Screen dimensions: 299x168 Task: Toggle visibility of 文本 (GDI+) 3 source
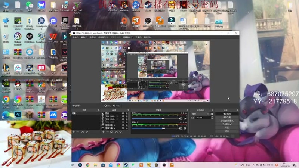[x=123, y=116]
